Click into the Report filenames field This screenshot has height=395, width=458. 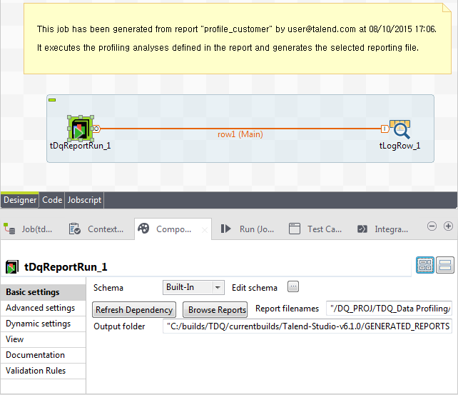click(389, 309)
